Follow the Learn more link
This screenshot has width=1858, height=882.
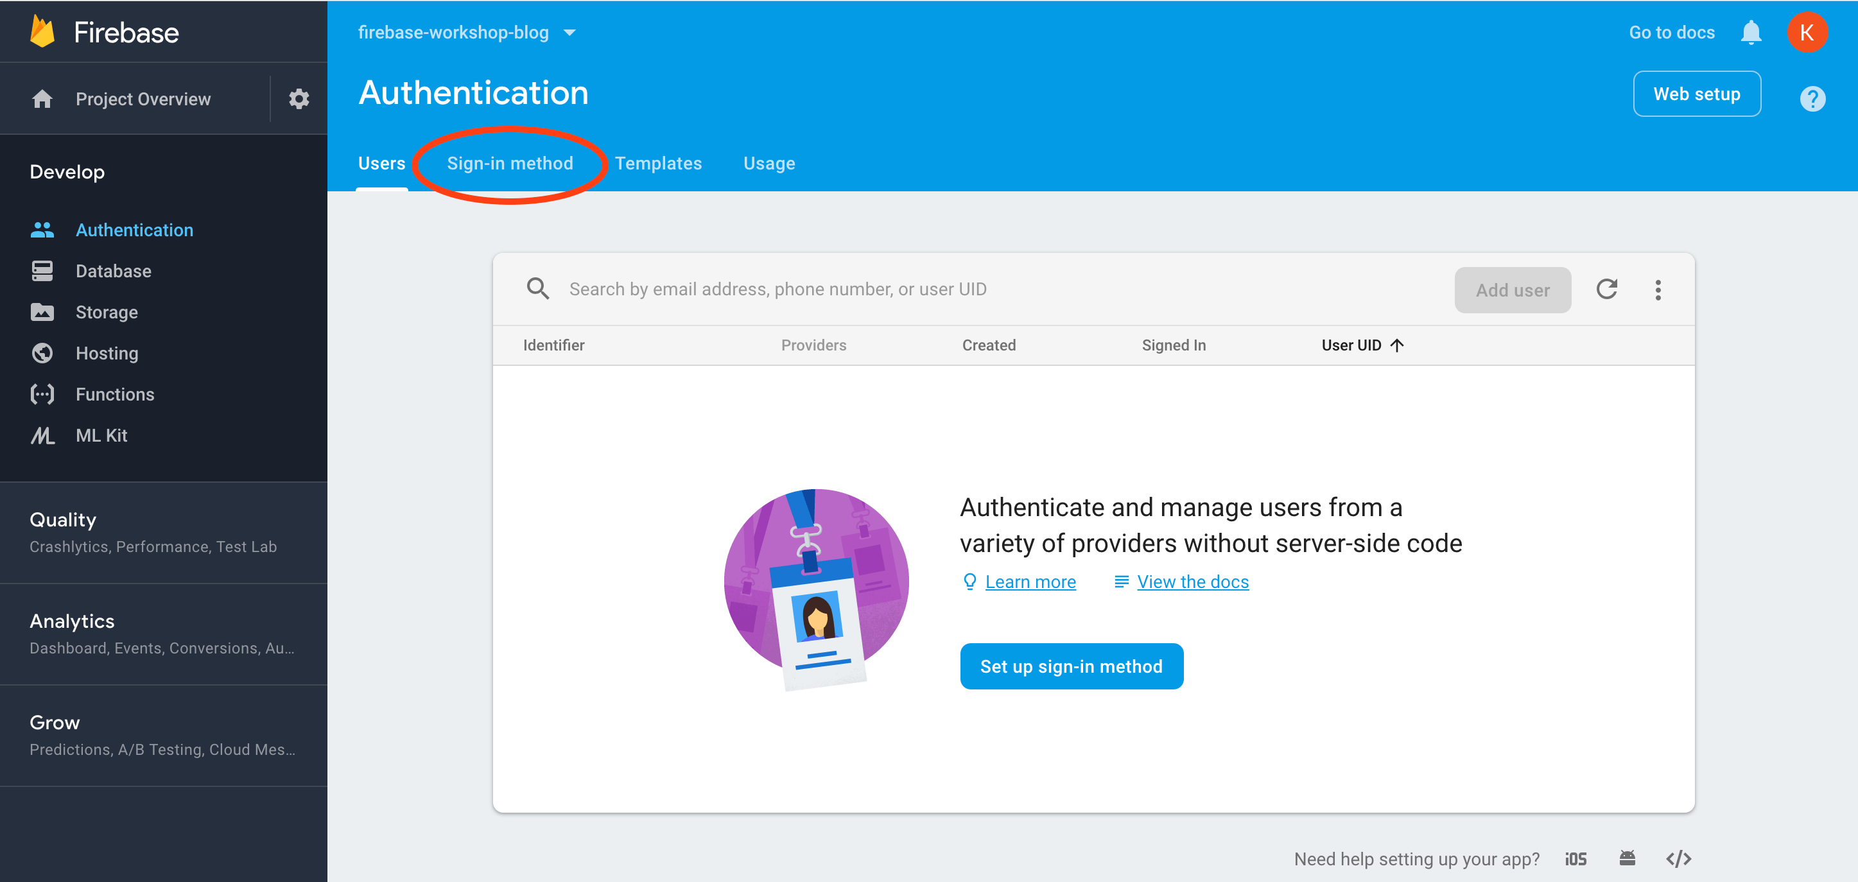[1029, 582]
